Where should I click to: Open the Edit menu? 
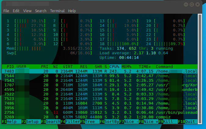pos(16,11)
